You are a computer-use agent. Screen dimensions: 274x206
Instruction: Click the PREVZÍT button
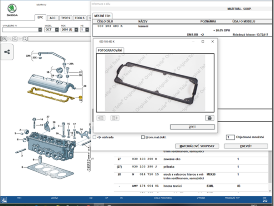coord(245,146)
